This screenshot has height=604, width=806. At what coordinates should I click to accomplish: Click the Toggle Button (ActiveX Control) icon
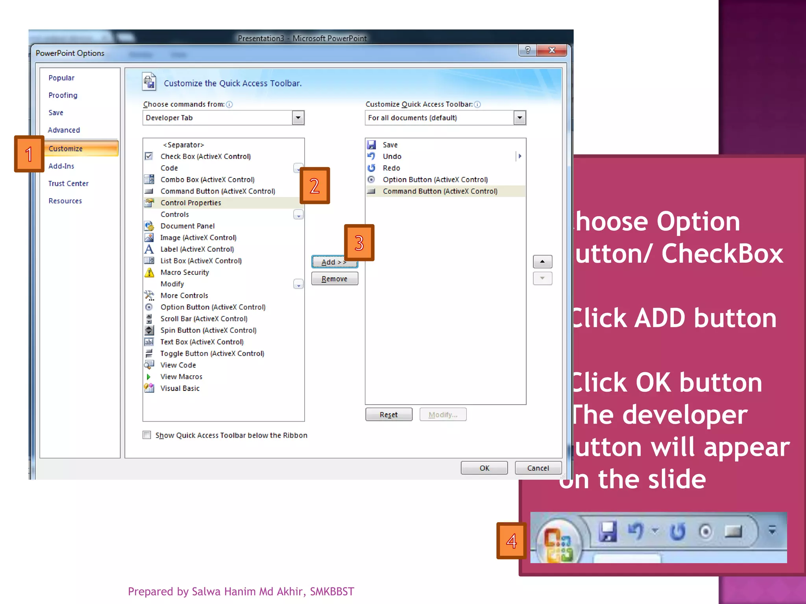[x=149, y=354]
